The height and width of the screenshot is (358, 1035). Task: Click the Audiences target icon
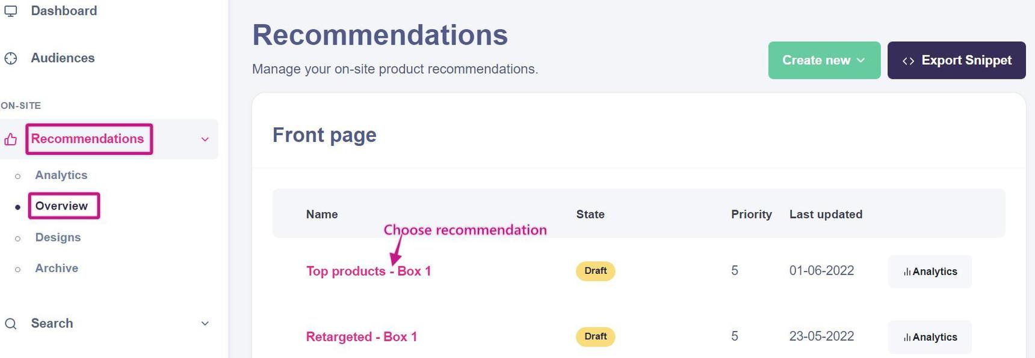click(x=11, y=58)
